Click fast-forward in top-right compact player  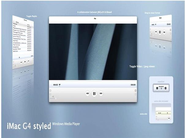coord(164,32)
